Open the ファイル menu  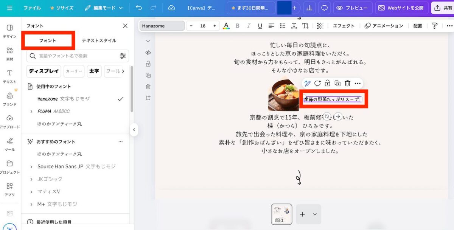32,8
